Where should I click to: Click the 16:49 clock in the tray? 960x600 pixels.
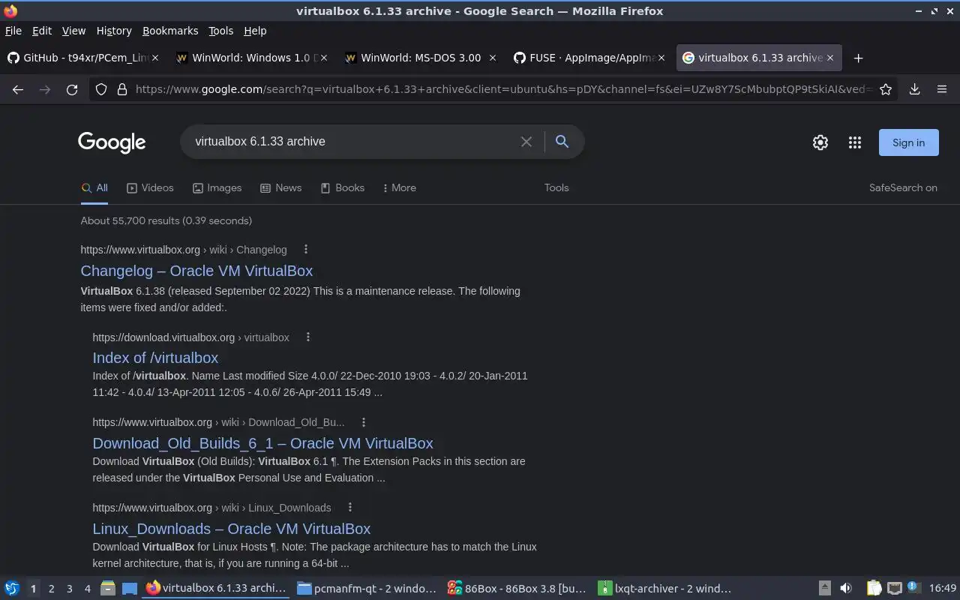coord(943,589)
